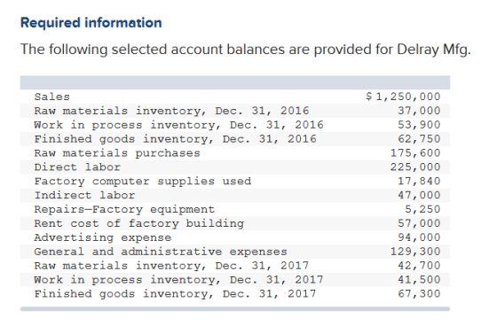The height and width of the screenshot is (326, 497).
Task: Select the 'Advertising expense' label
Action: (103, 237)
